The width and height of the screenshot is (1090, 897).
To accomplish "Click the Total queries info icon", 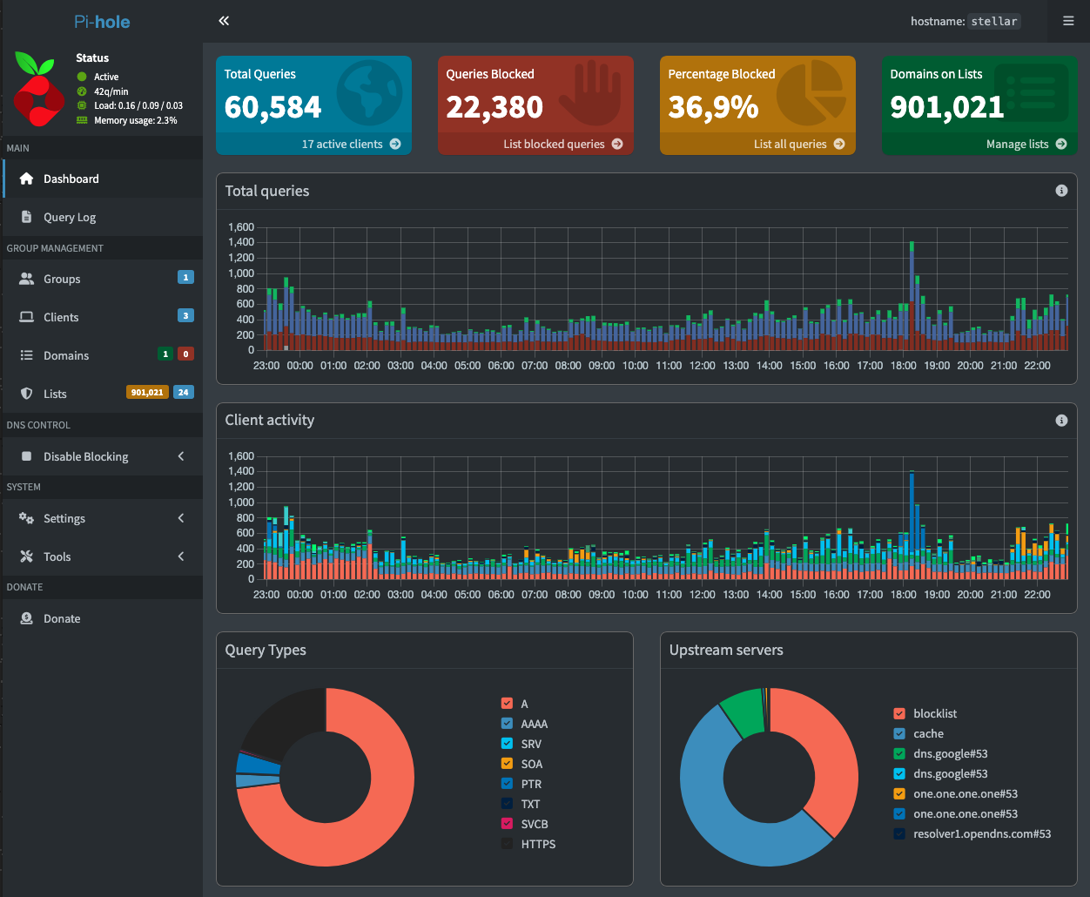I will [x=1061, y=191].
